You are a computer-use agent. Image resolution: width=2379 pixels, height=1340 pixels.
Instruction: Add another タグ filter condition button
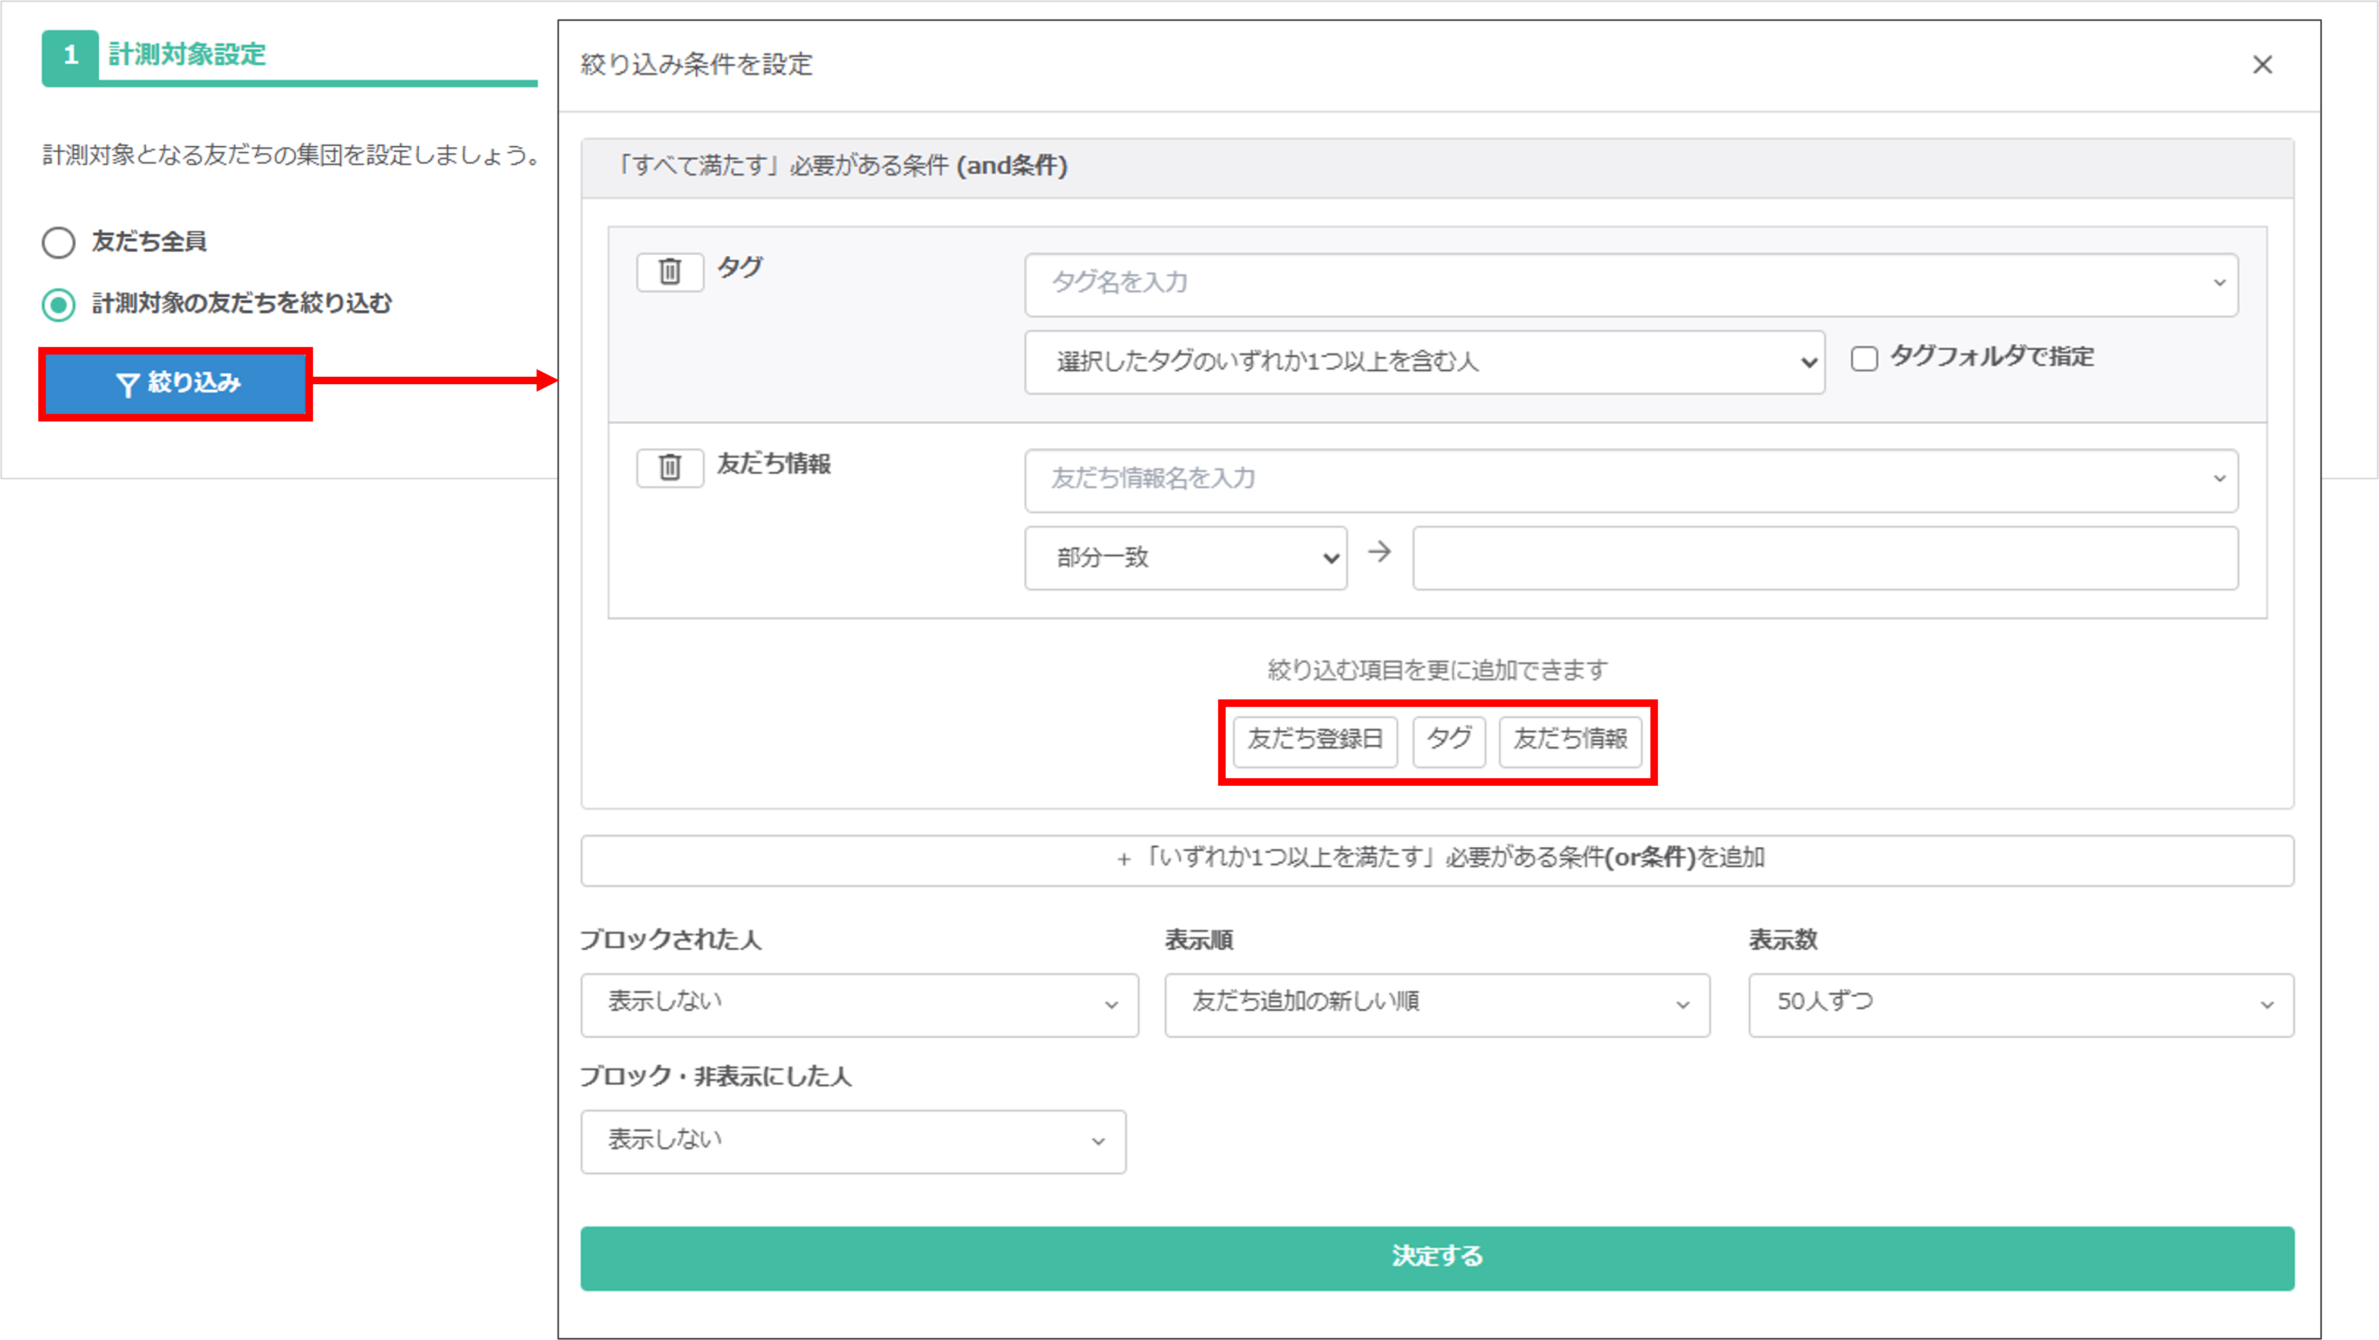coord(1448,740)
